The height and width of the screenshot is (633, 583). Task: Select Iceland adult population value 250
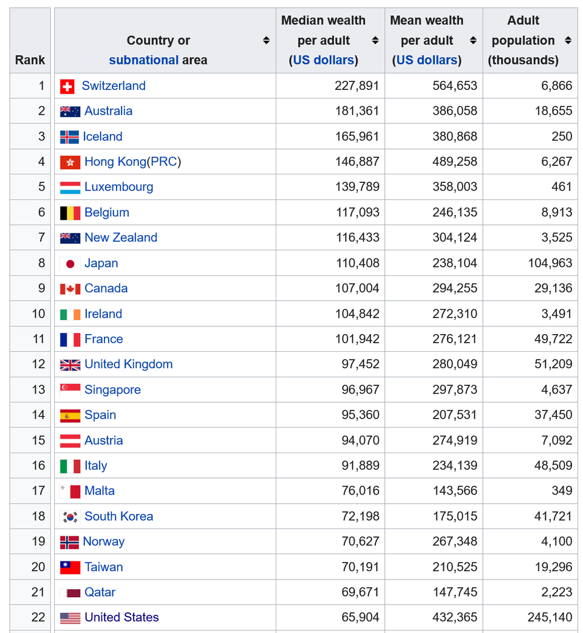pyautogui.click(x=562, y=137)
